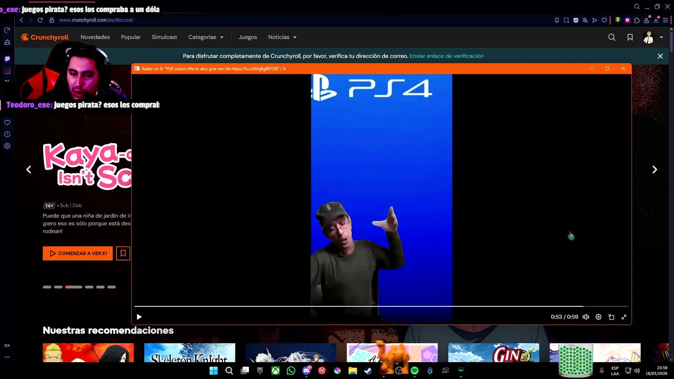Expand the Noticias dropdown
674x379 pixels.
[282, 37]
